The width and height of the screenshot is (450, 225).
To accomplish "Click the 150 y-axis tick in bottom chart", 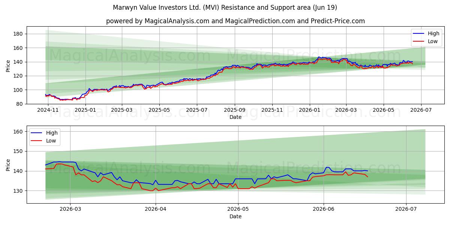I will point(19,151).
